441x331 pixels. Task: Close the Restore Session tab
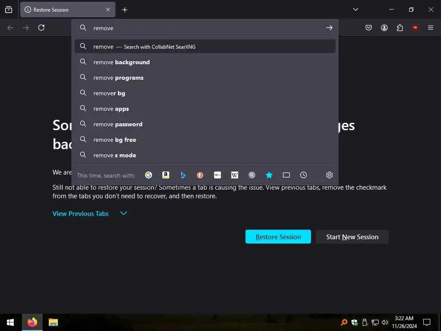coord(108,9)
